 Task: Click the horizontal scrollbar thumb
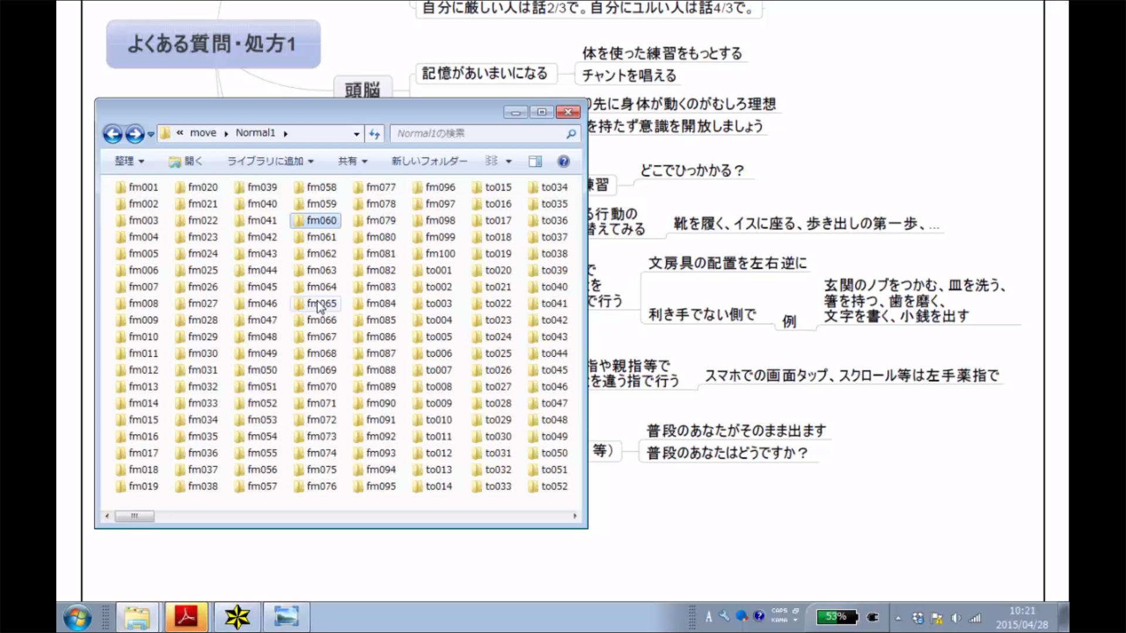pos(134,516)
